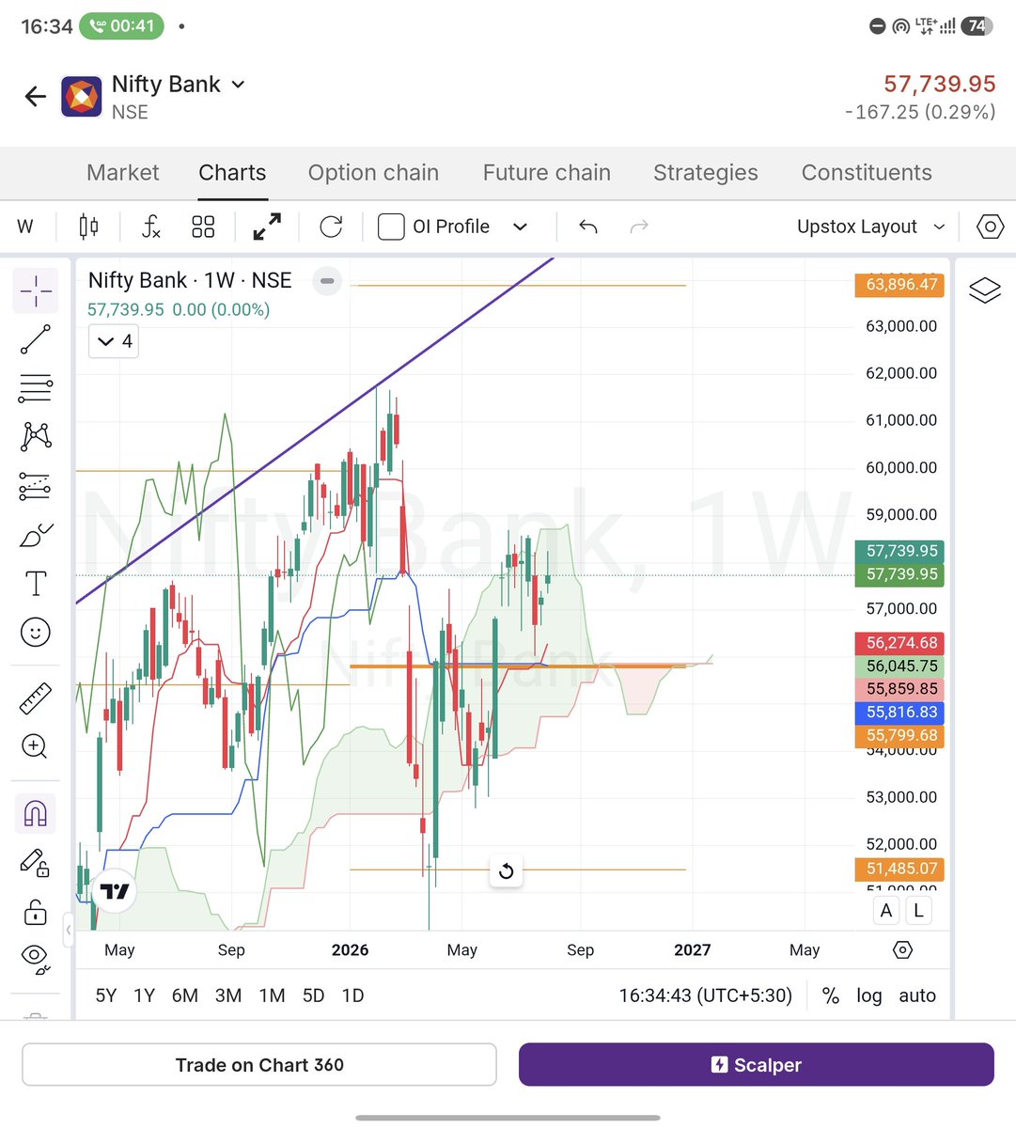Open chart settings hexagon in toolbar
Image resolution: width=1016 pixels, height=1128 pixels.
(991, 227)
